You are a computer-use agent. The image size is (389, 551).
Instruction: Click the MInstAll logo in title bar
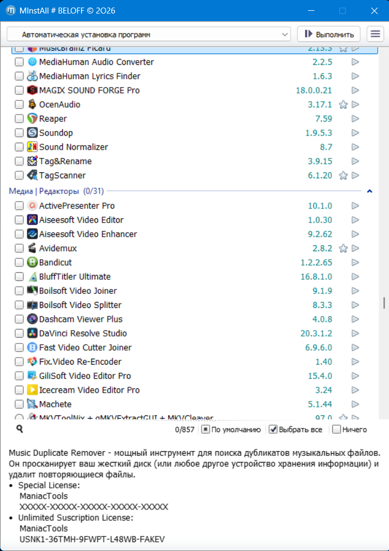pos(11,11)
